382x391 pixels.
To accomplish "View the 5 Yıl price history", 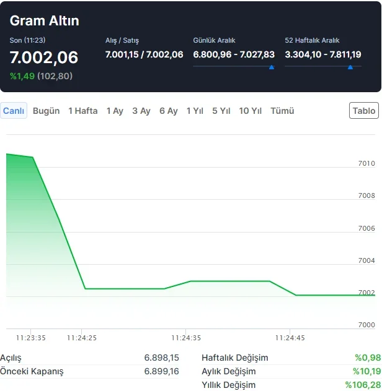I will pyautogui.click(x=221, y=111).
